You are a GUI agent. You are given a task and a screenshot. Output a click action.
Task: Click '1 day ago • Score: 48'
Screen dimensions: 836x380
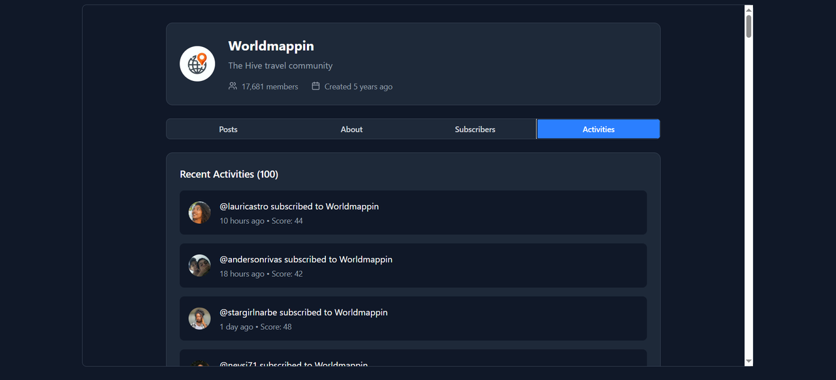[255, 326]
